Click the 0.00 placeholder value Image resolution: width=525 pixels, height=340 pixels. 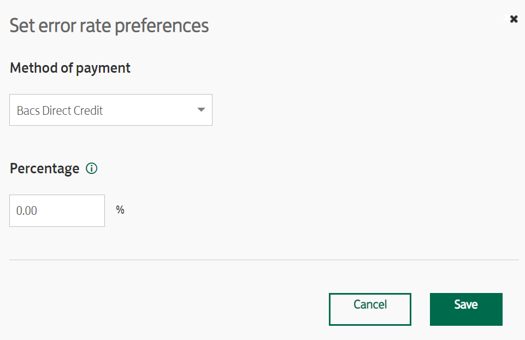tap(26, 210)
